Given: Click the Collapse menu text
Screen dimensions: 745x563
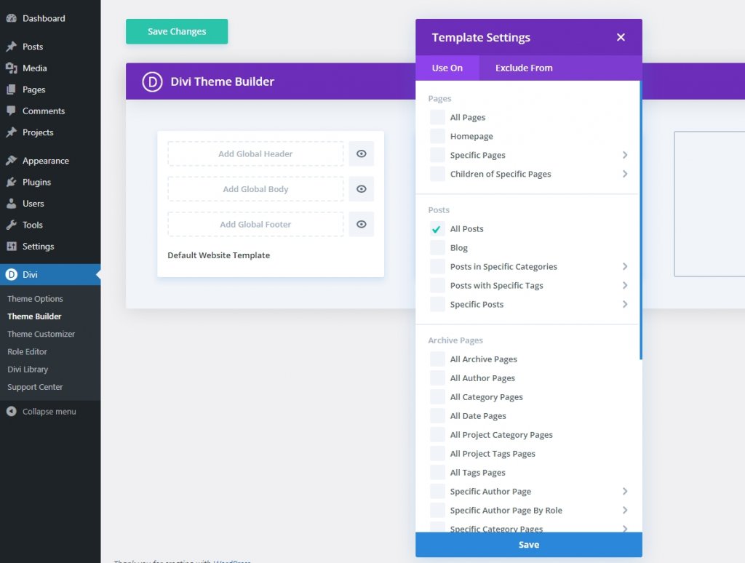Looking at the screenshot, I should pyautogui.click(x=49, y=412).
